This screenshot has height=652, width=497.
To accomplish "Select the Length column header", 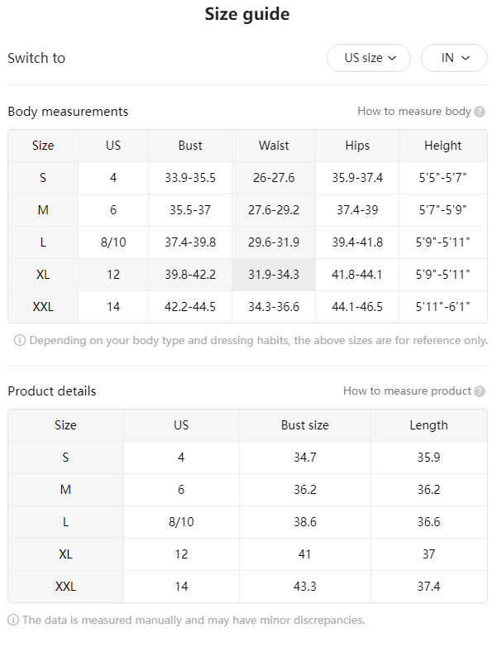I will coord(429,425).
